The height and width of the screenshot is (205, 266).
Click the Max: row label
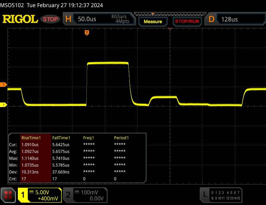pyautogui.click(x=14, y=158)
